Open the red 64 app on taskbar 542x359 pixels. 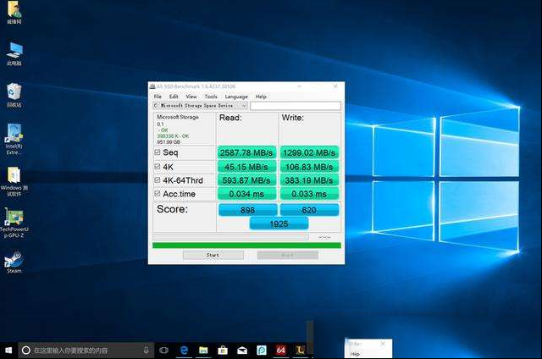280,351
